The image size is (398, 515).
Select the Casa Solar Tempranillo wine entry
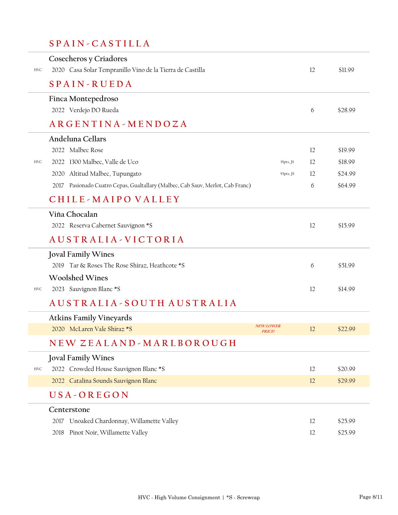coord(137,70)
